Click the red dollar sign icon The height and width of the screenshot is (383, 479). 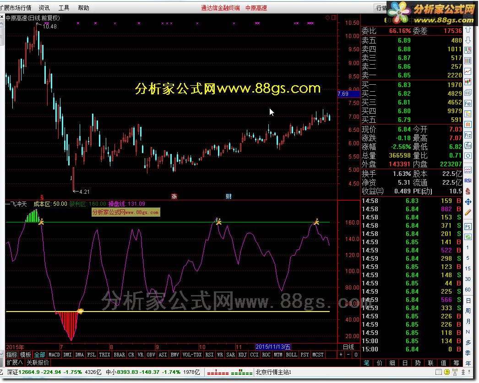pyautogui.click(x=468, y=191)
